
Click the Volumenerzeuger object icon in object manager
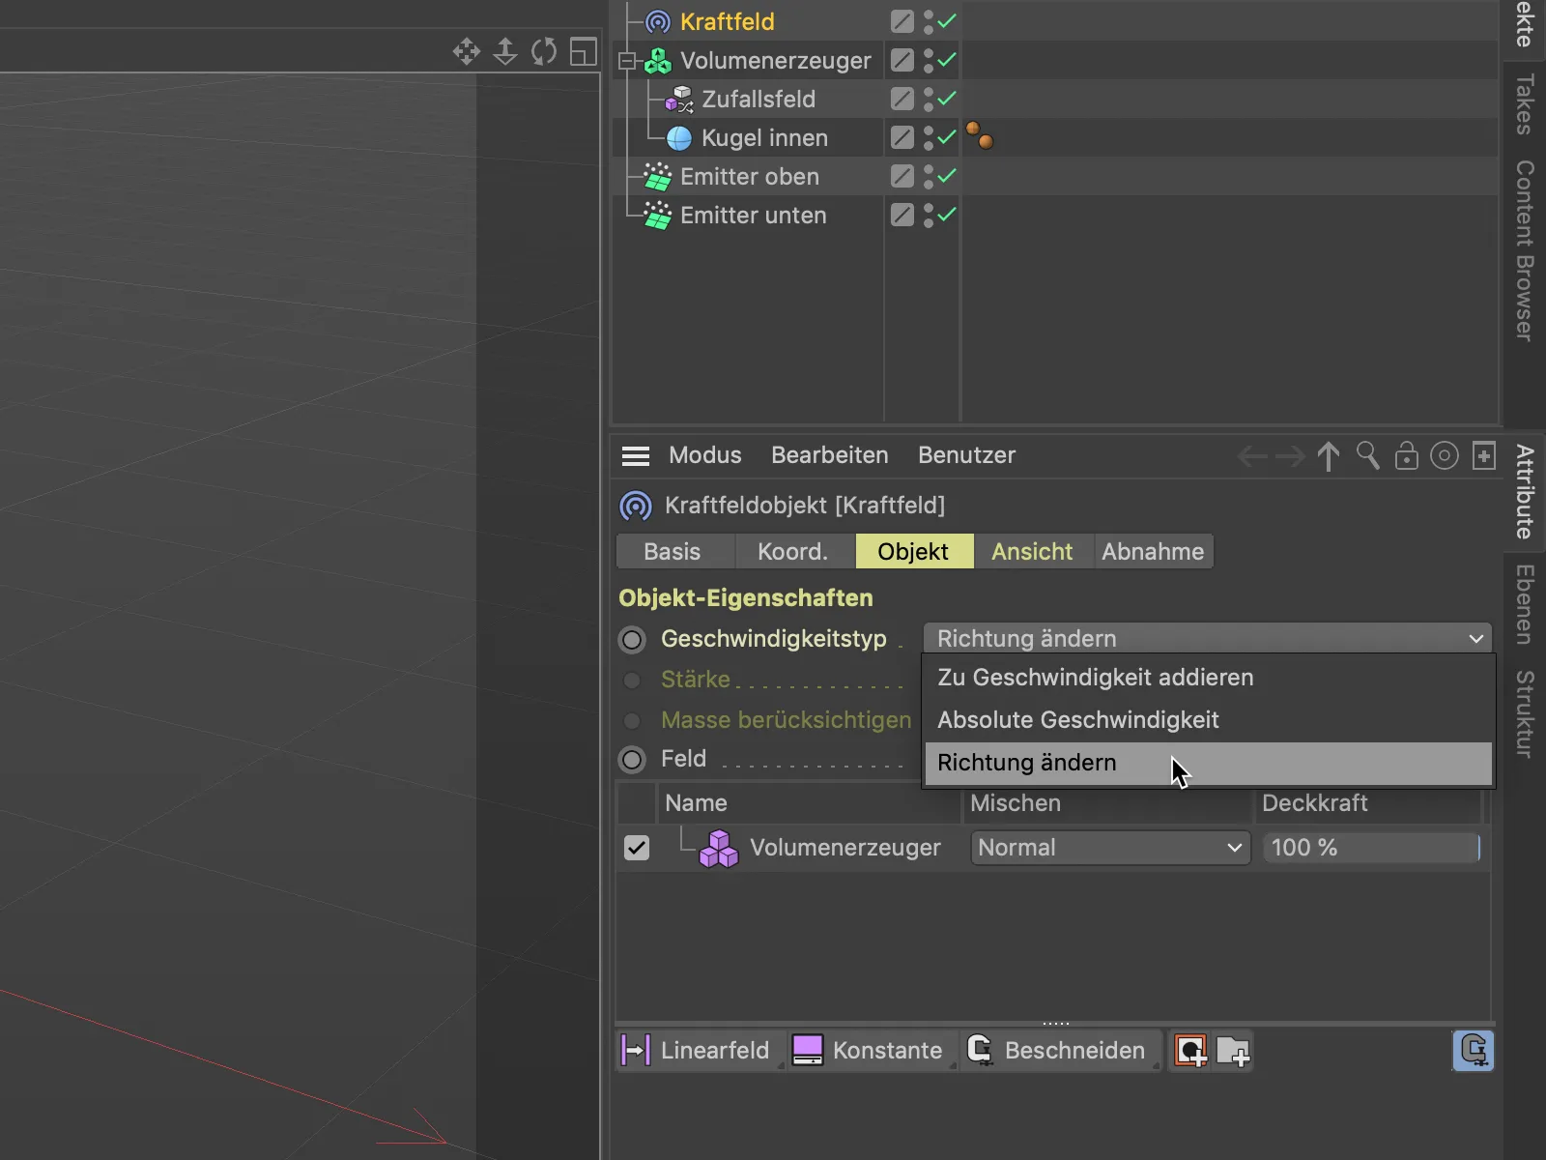point(658,61)
